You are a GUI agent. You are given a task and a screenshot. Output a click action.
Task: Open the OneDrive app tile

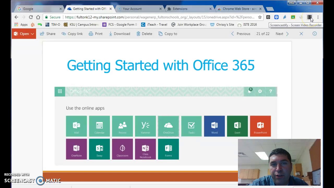tap(168, 126)
